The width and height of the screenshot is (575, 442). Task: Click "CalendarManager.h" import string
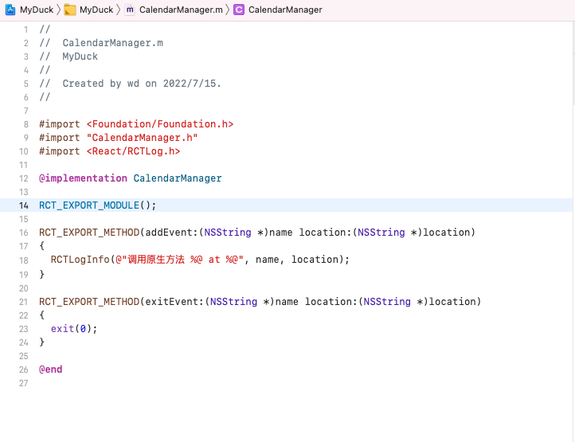[x=143, y=138]
